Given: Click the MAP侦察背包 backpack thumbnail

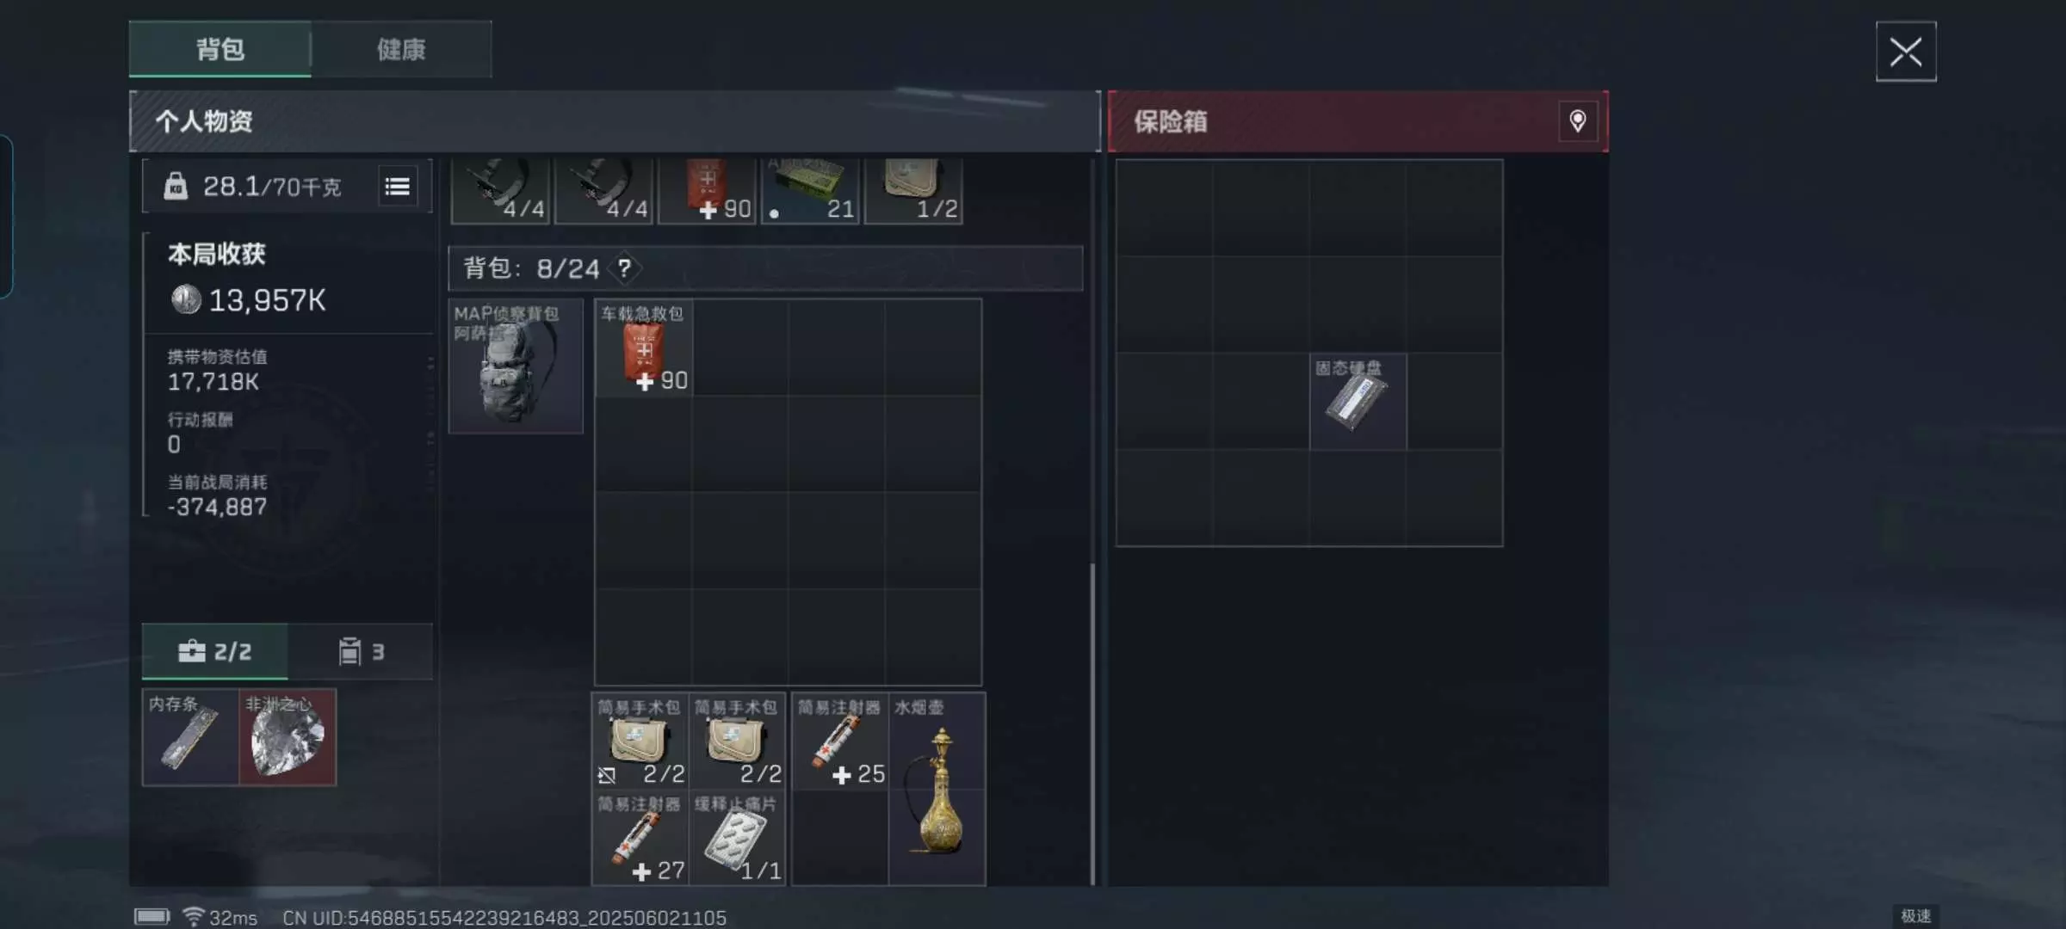Looking at the screenshot, I should click(x=516, y=366).
